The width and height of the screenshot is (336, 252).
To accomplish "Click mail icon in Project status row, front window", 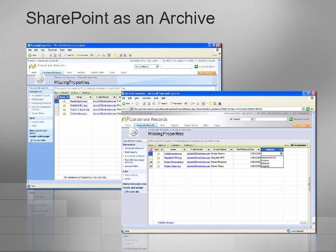I will coord(158,166).
